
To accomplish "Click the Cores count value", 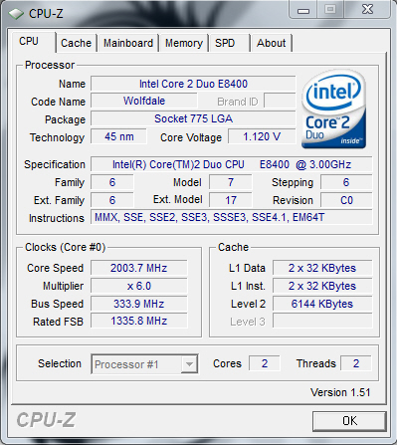I will 265,363.
